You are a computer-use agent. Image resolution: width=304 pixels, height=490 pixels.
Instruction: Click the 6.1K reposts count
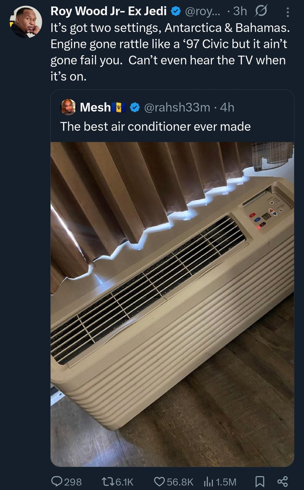(x=124, y=482)
